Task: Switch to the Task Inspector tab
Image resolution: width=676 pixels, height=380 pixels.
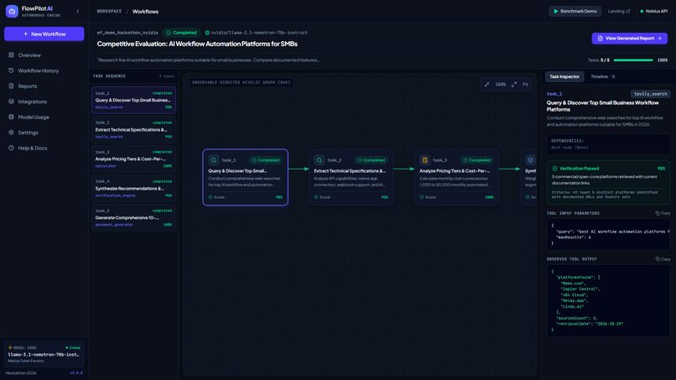Action: [x=564, y=77]
